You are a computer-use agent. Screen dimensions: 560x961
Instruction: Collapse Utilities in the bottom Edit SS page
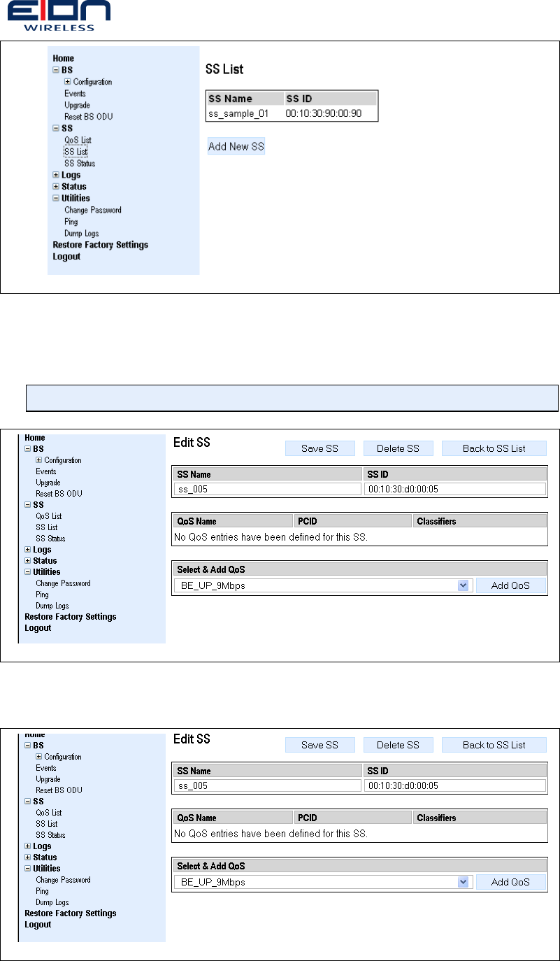(28, 869)
